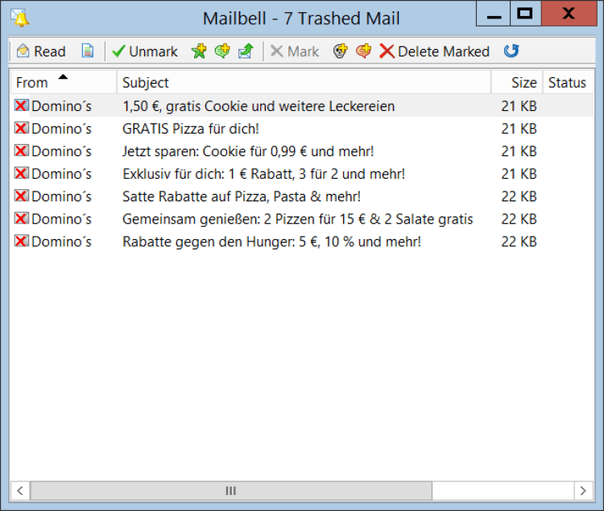
Task: Click the skull with plus icon
Action: [340, 51]
